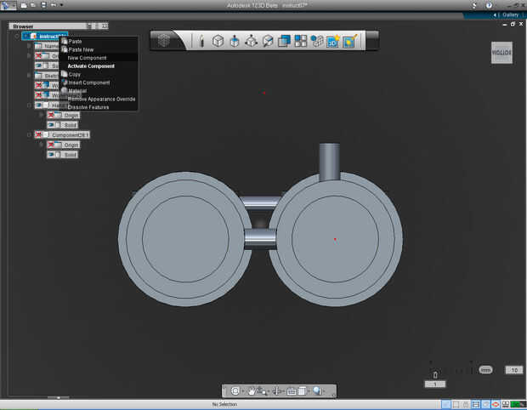Toggle visibility of Solid above Component08:1
This screenshot has width=527, height=410.
coord(51,125)
